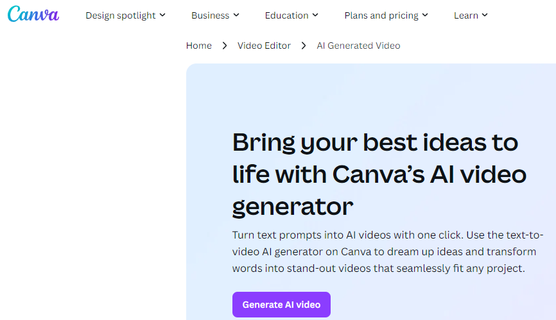Expand the Design spotlight chevron arrow
The height and width of the screenshot is (320, 556).
pyautogui.click(x=162, y=15)
